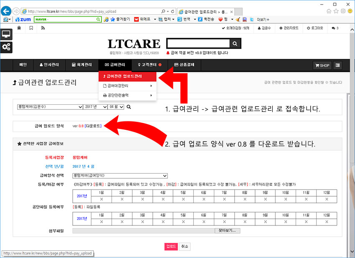
Task: Select 급여관련 업로드관리 menu entry
Action: pos(127,76)
